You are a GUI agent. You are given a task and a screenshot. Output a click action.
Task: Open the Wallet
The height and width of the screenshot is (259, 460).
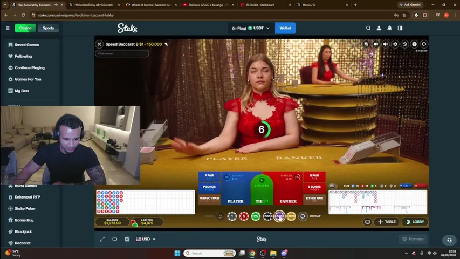pos(285,28)
